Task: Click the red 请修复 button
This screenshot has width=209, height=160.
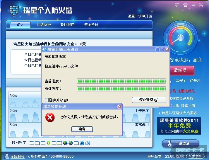Action: pyautogui.click(x=182, y=70)
